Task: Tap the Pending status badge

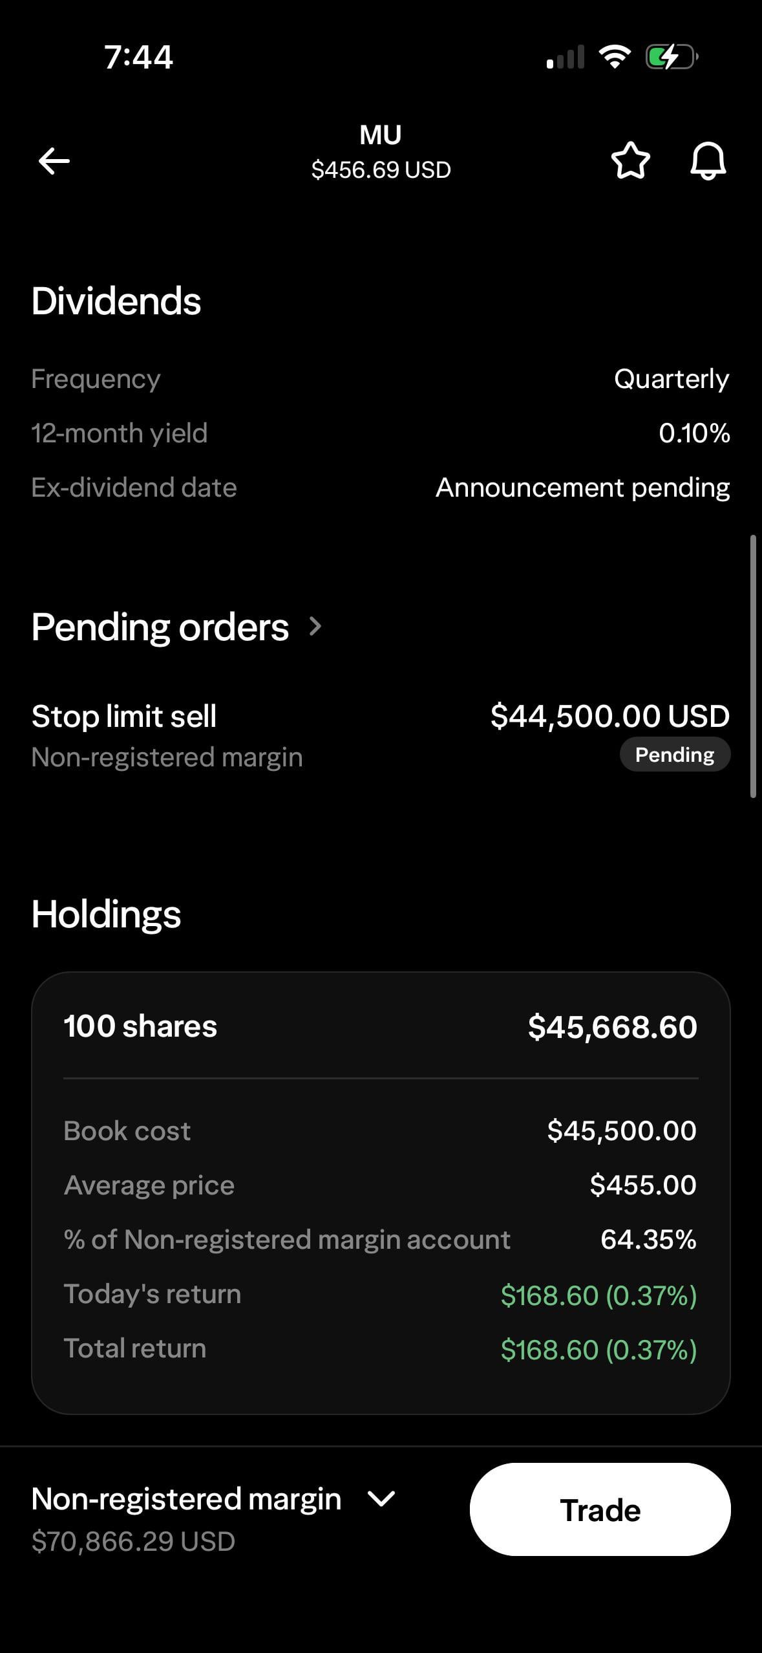Action: pyautogui.click(x=675, y=755)
